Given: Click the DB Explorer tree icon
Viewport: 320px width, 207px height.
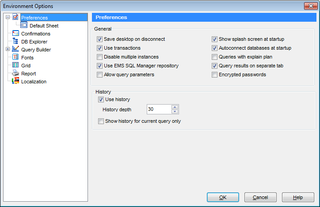Looking at the screenshot, I should click(x=15, y=42).
